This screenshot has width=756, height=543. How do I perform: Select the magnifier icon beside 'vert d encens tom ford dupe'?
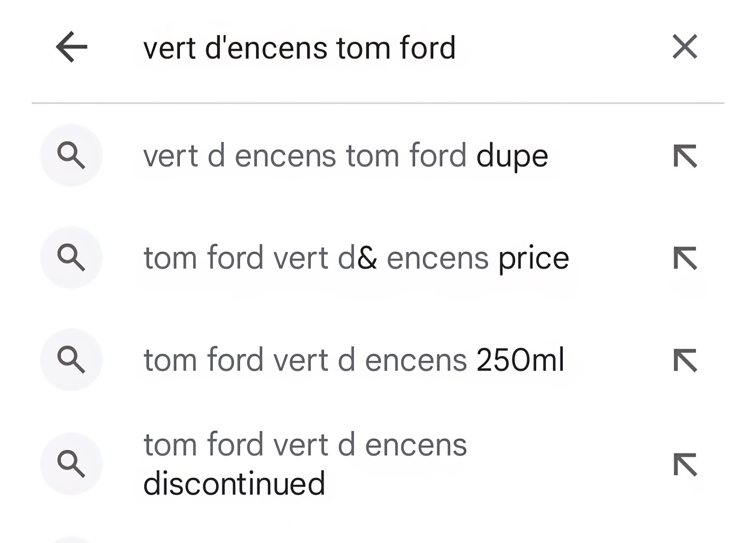tap(71, 155)
